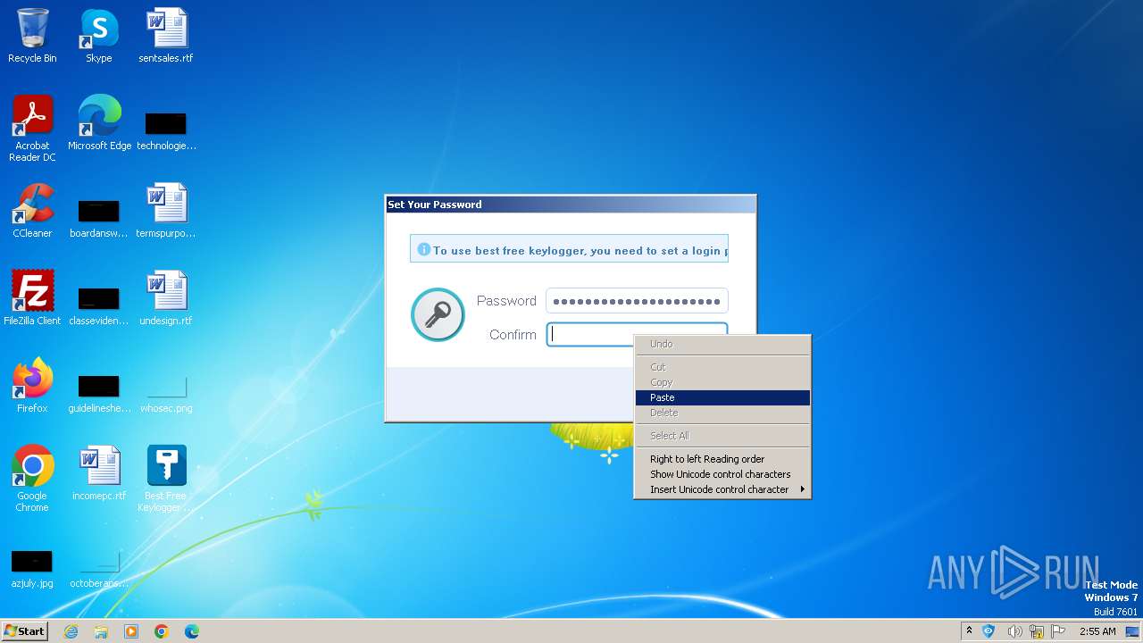Choose Paste from the context menu
1143x643 pixels.
[x=722, y=397]
